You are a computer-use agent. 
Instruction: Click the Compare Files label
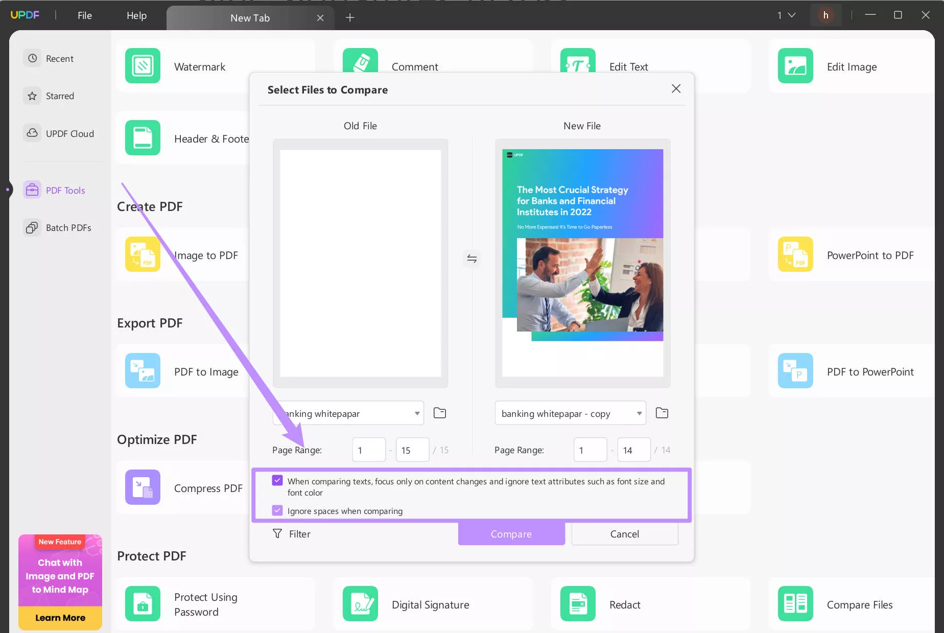coord(860,605)
